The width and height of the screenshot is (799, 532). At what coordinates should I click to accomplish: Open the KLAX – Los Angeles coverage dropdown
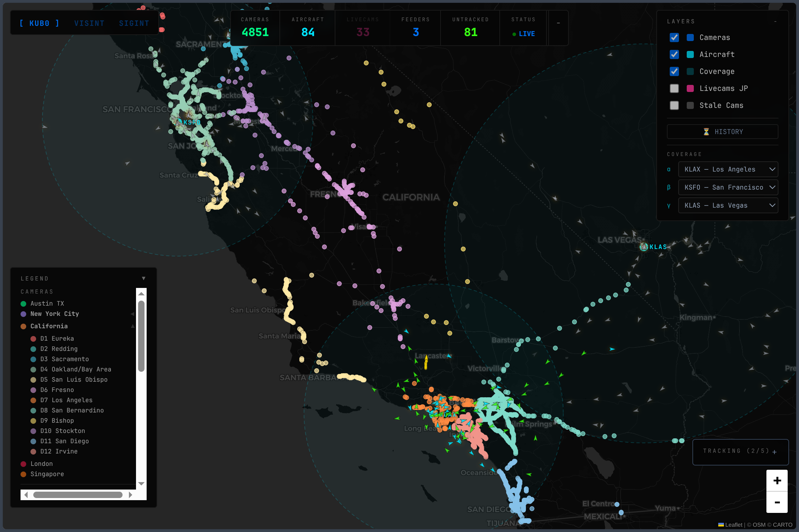[x=728, y=169]
